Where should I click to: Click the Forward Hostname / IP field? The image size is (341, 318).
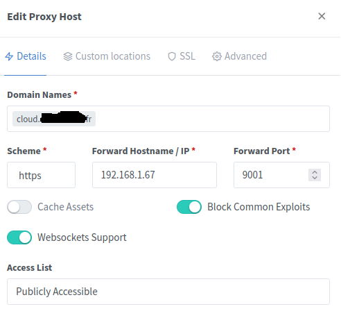(x=155, y=175)
